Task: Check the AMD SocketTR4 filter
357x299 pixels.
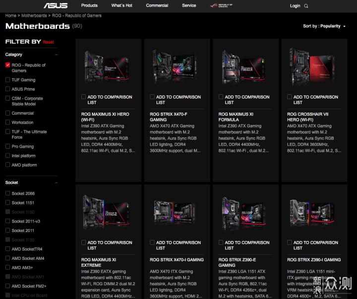Action: point(8,249)
